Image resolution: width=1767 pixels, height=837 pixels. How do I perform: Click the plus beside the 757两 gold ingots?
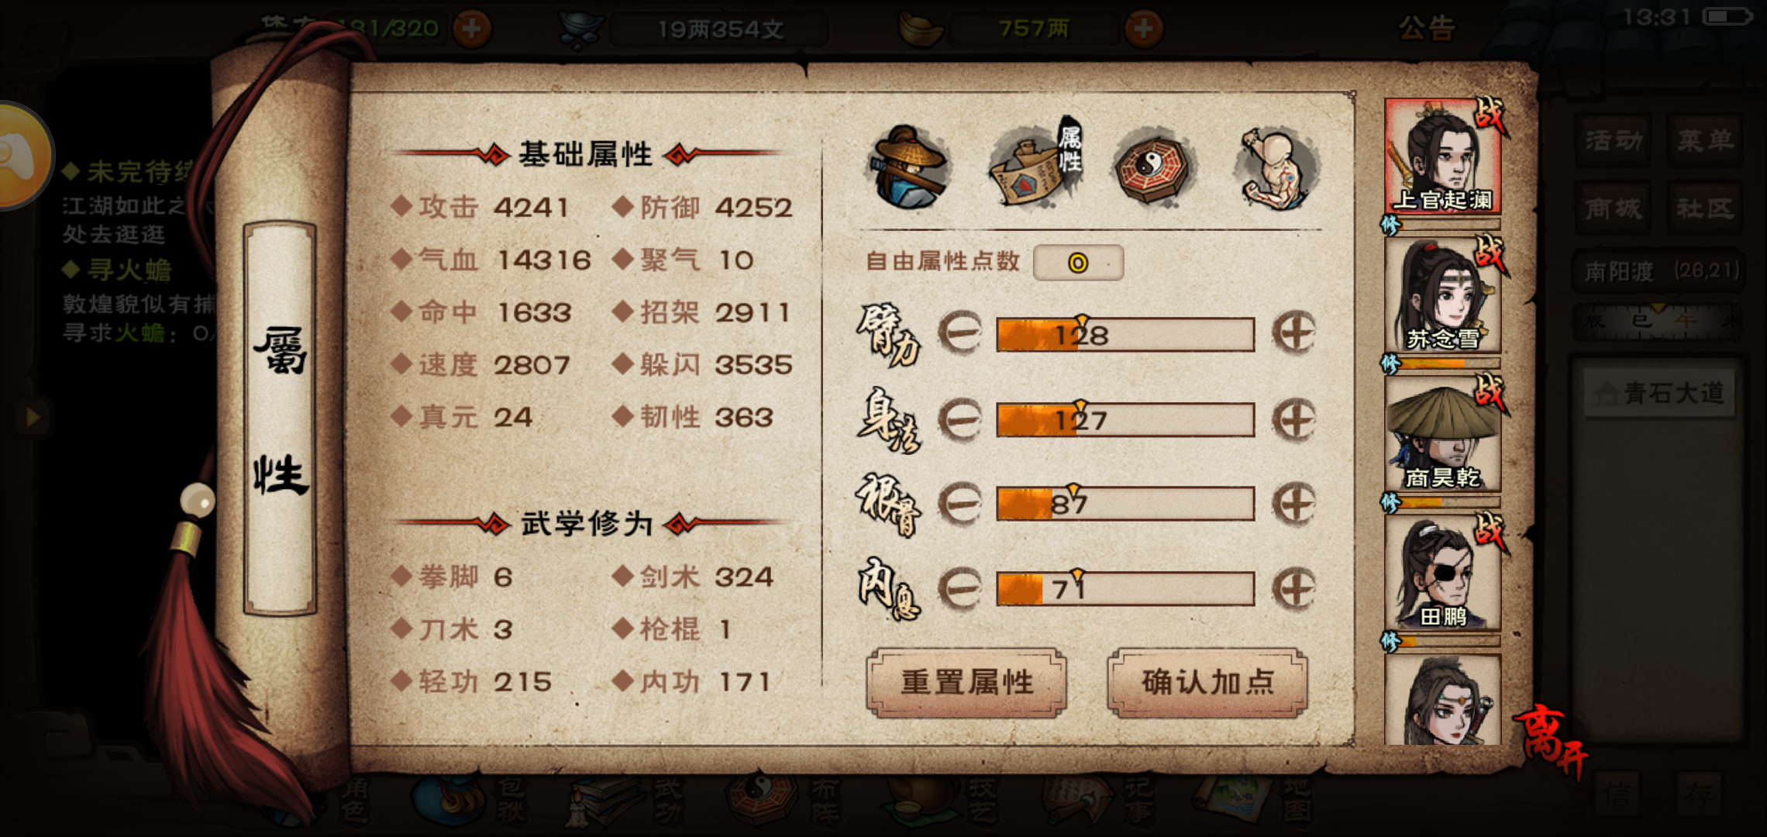click(1144, 29)
